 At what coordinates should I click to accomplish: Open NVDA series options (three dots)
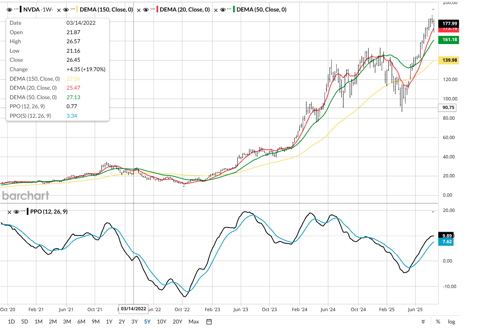[x=17, y=9]
